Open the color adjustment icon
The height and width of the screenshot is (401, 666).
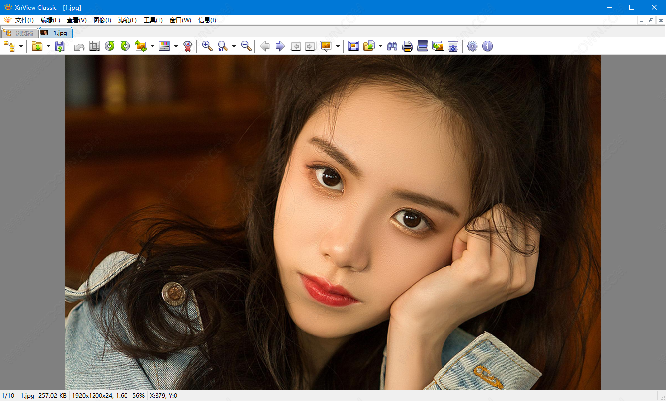165,46
